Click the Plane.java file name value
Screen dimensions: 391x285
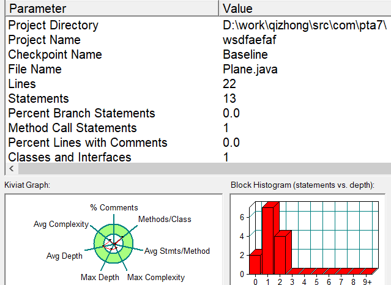point(250,69)
